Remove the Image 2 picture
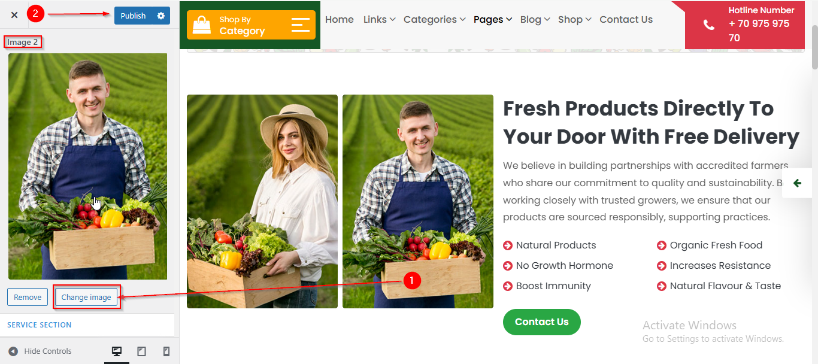The height and width of the screenshot is (364, 818). [28, 297]
